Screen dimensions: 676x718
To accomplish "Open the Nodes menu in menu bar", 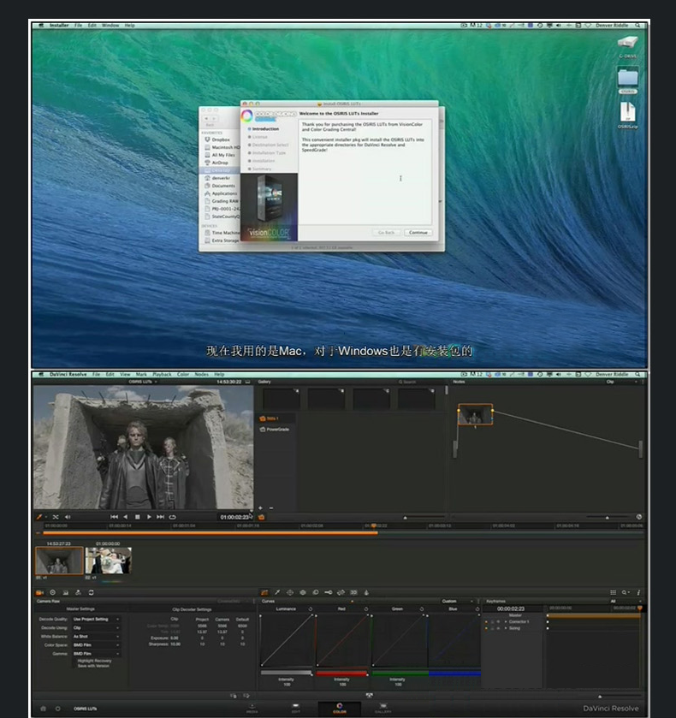I will click(x=201, y=375).
